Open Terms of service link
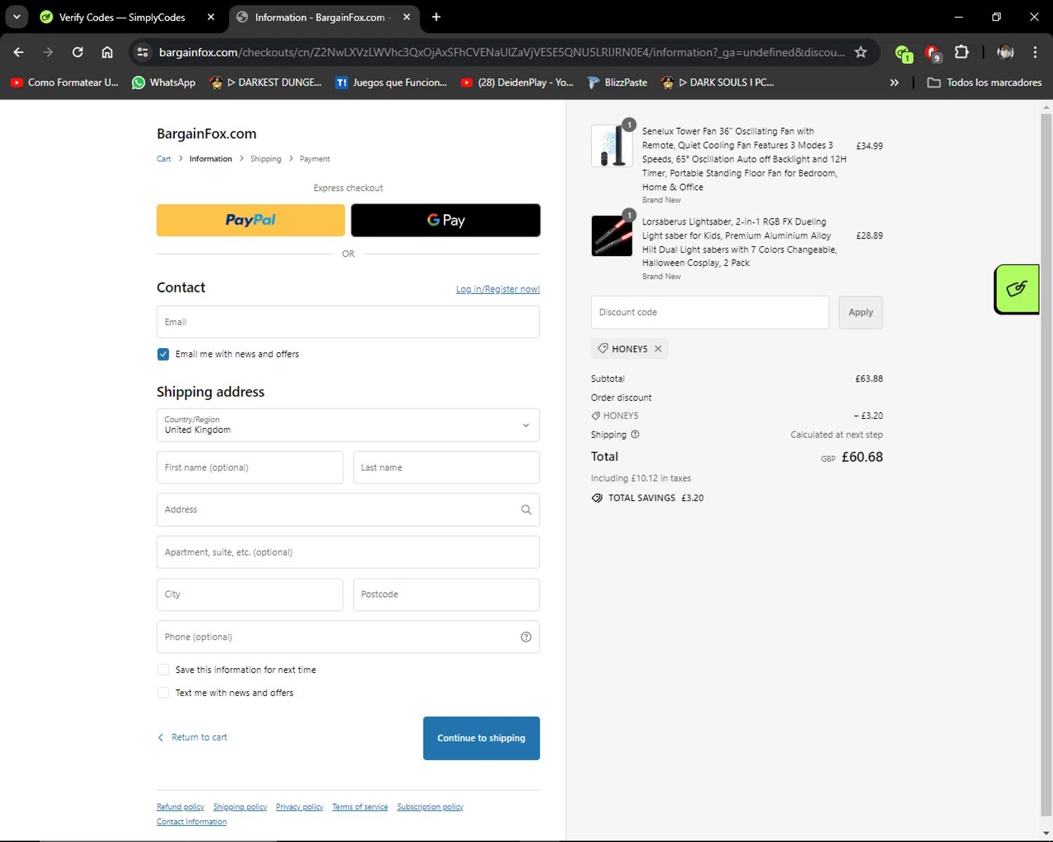1053x842 pixels. 360,807
